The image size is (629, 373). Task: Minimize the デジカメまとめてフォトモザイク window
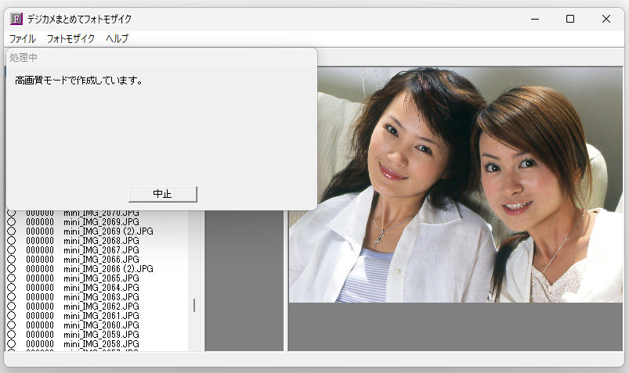[535, 19]
